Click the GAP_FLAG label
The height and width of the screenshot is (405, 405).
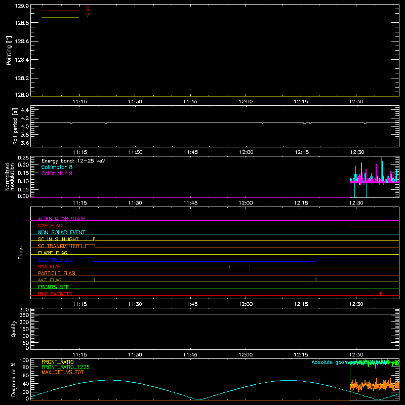pyautogui.click(x=50, y=225)
